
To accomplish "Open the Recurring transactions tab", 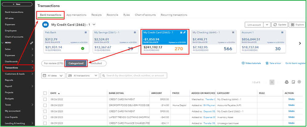I will coord(174,15).
